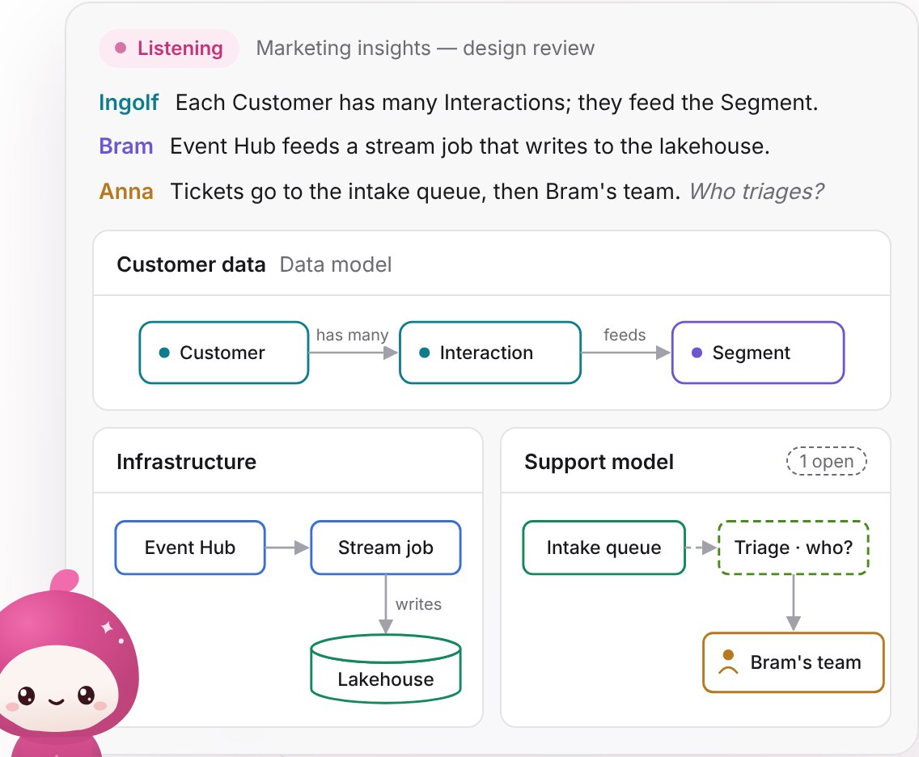Click speaker name Bram
The width and height of the screenshot is (919, 757).
126,146
